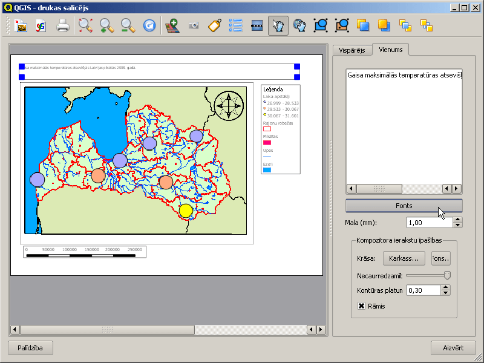Click the canvas horizontal scrollbar rightmost arrow
The image size is (484, 363).
coord(321,330)
